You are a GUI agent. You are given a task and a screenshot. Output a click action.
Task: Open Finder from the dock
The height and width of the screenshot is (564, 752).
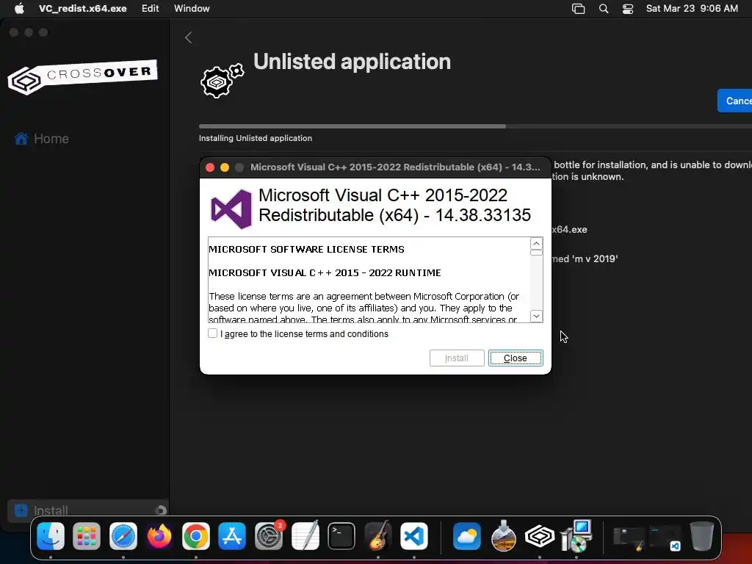[x=51, y=536]
